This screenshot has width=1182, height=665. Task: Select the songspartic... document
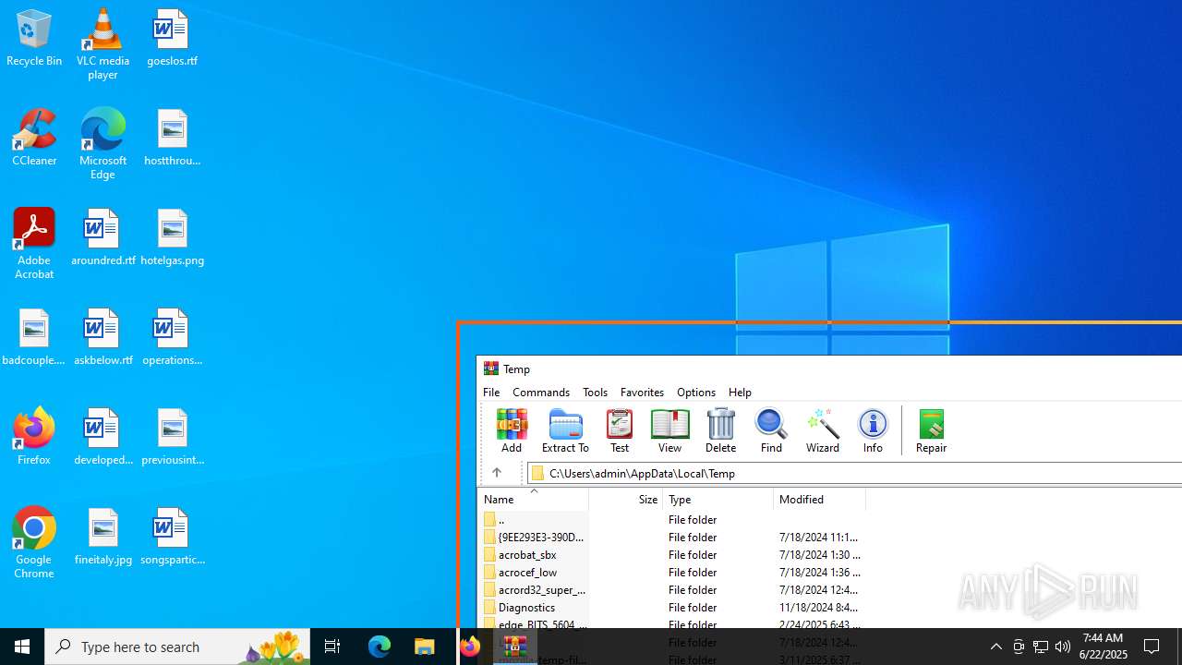(172, 537)
